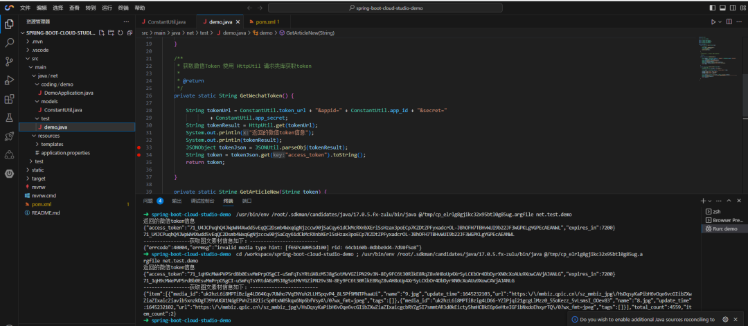The width and height of the screenshot is (748, 326).
Task: Open the power icon view in activity bar
Action: click(9, 174)
